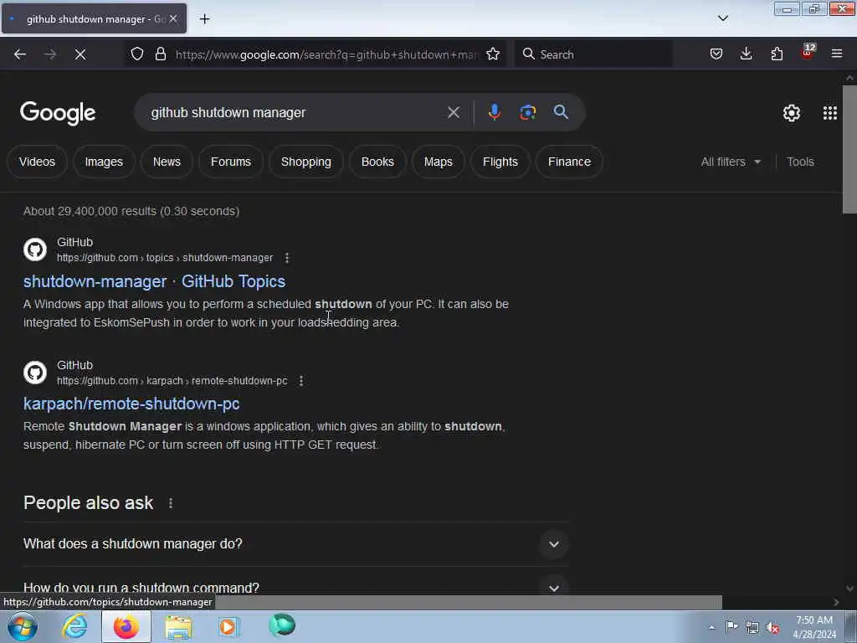Expand 'What does a shutdown manager do?'
The image size is (857, 643).
point(295,544)
